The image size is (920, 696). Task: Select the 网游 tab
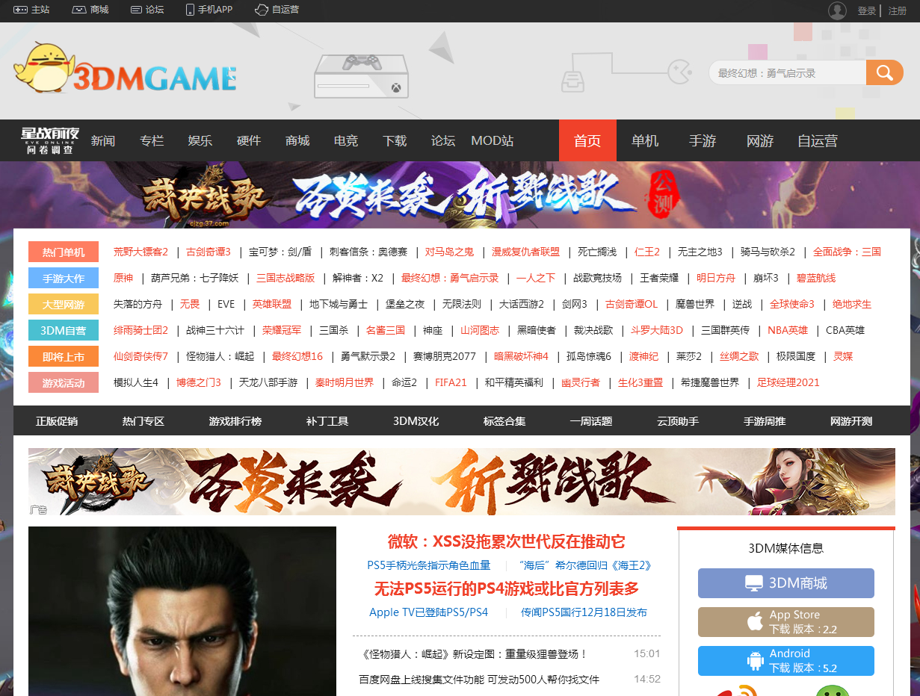tap(760, 140)
